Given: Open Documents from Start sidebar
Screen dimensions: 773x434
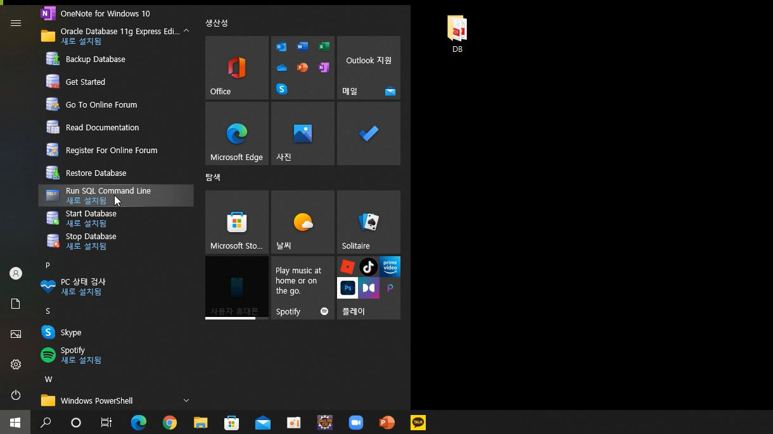Looking at the screenshot, I should coord(16,304).
